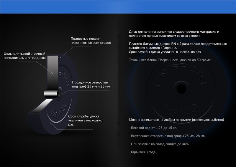Click the 'скидка до 40%' bullet line
Image resolution: width=236 pixels, height=167 pixels.
coord(159,144)
